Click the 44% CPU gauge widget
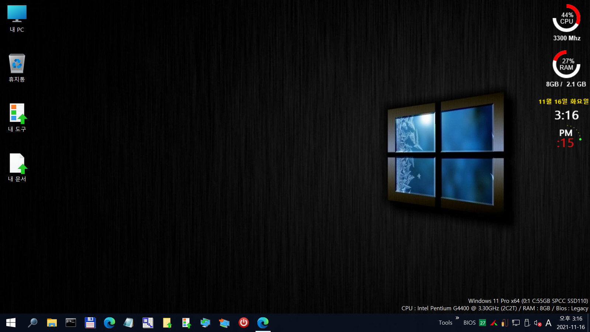Viewport: 590px width, 332px height. click(x=566, y=18)
